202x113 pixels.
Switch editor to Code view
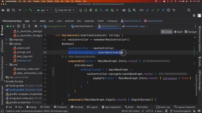[167, 32]
